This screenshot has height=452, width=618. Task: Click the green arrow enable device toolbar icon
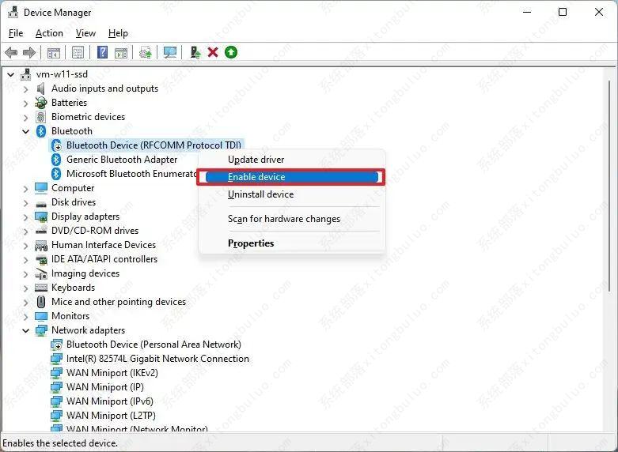pyautogui.click(x=231, y=52)
